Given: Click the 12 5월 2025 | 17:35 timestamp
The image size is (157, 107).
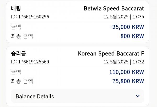Looking at the screenshot, I should (x=124, y=17).
